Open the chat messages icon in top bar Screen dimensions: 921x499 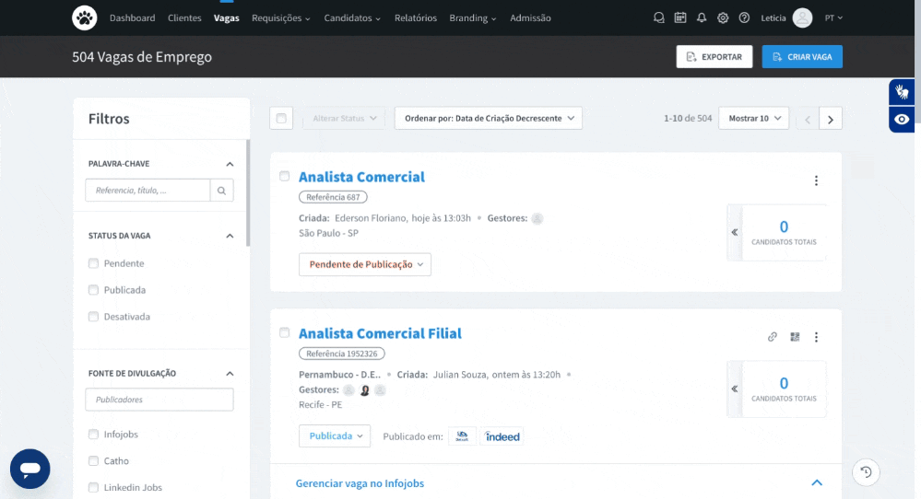tap(658, 17)
